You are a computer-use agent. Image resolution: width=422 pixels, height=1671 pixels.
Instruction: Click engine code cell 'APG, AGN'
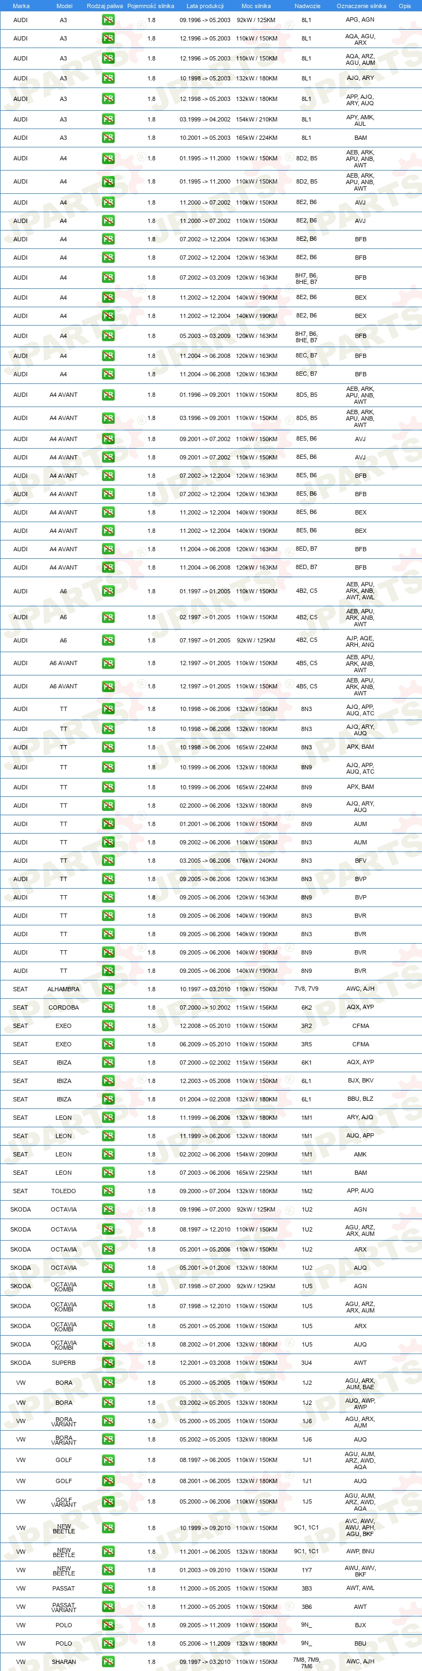360,19
